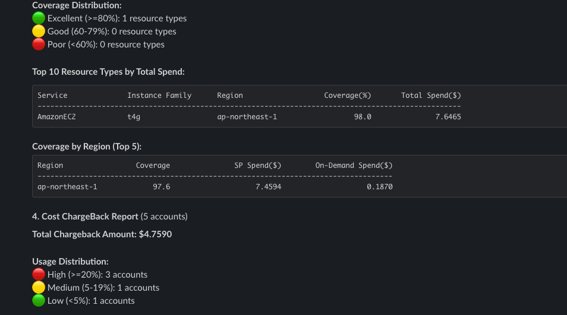Click the yellow circle beside Good (60-79%)

click(x=39, y=31)
